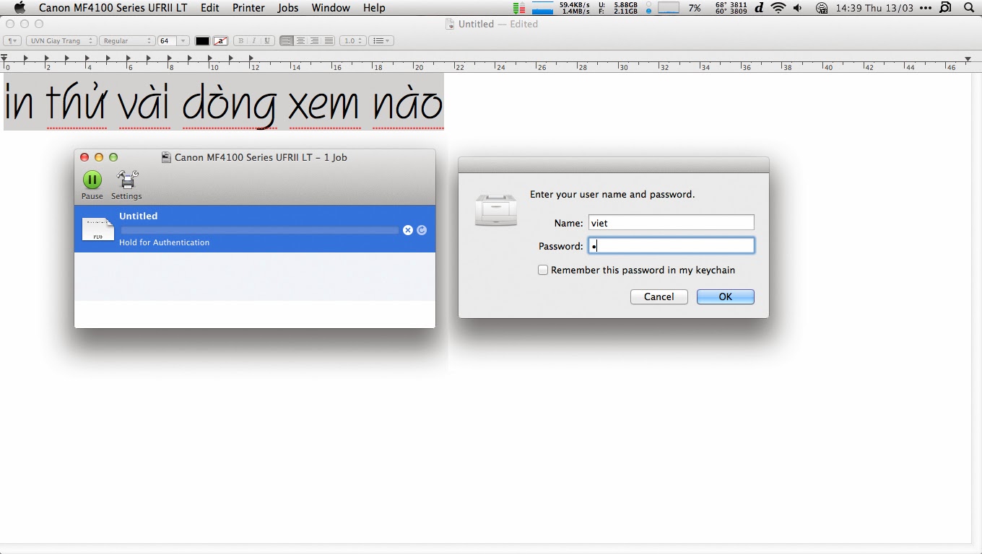The height and width of the screenshot is (554, 982).
Task: Click the d icon in menu bar
Action: [x=759, y=8]
